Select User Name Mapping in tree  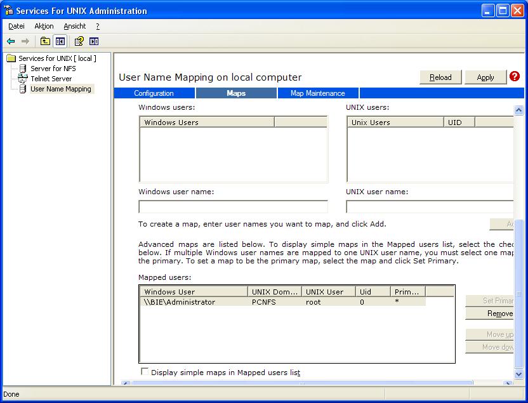point(61,89)
